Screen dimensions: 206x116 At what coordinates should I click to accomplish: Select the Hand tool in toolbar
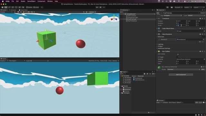point(2,7)
